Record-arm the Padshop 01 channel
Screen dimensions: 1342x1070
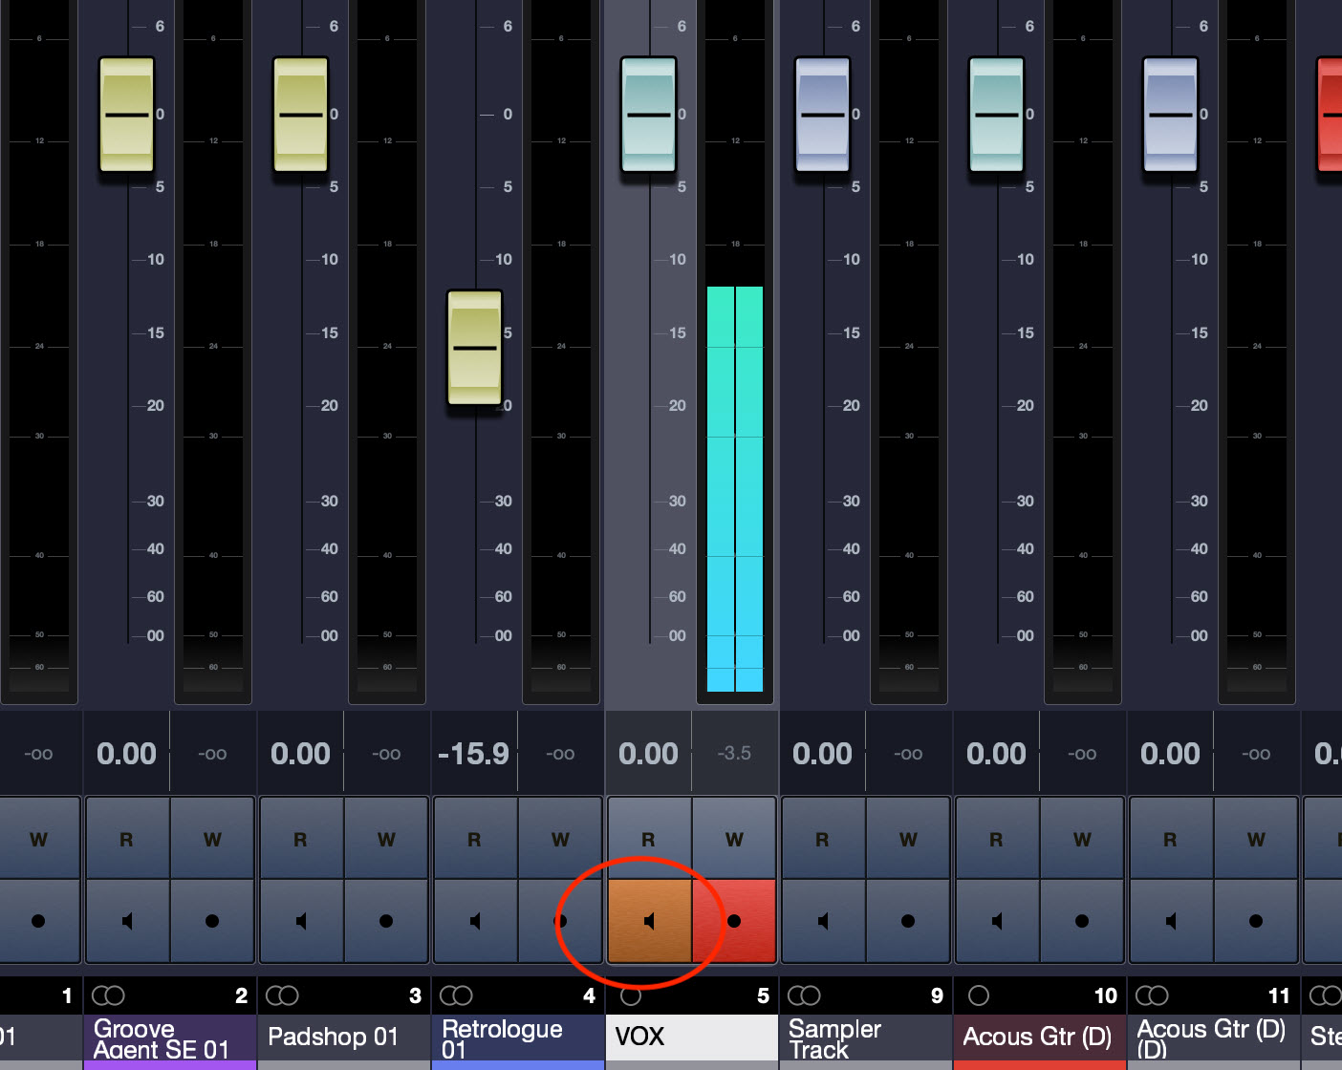click(386, 920)
